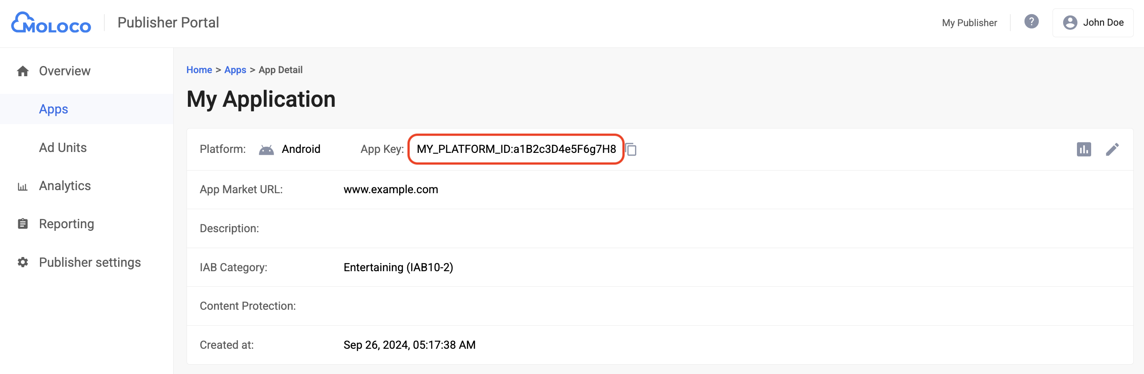
Task: Navigate to Apps breadcrumb link
Action: click(235, 70)
